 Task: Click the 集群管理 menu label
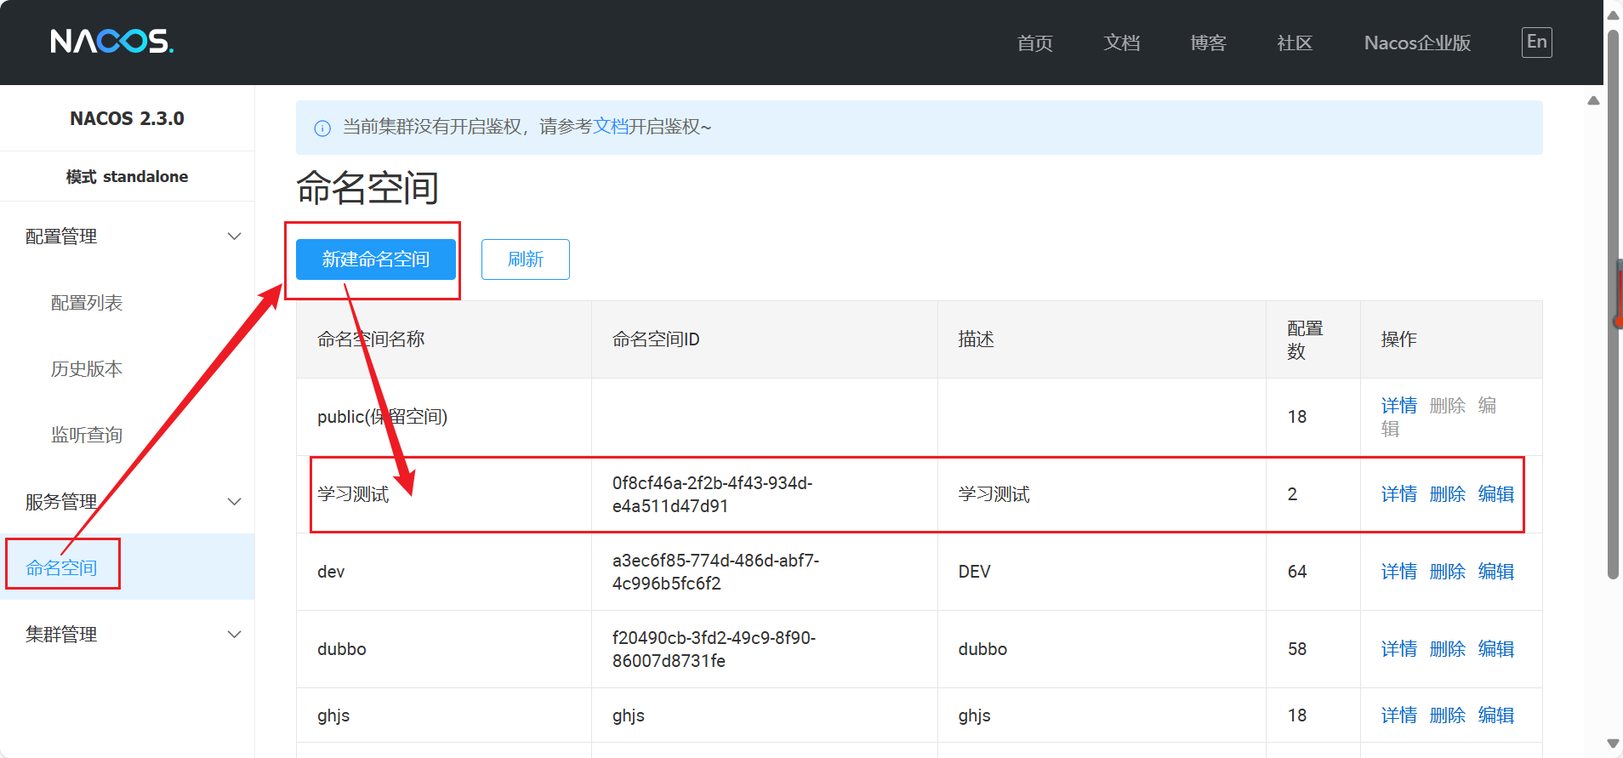(61, 635)
